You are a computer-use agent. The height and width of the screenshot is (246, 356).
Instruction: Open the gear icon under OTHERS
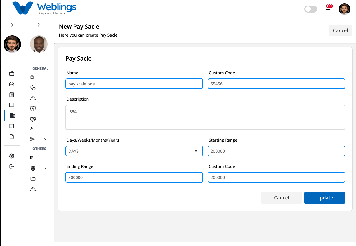[33, 168]
